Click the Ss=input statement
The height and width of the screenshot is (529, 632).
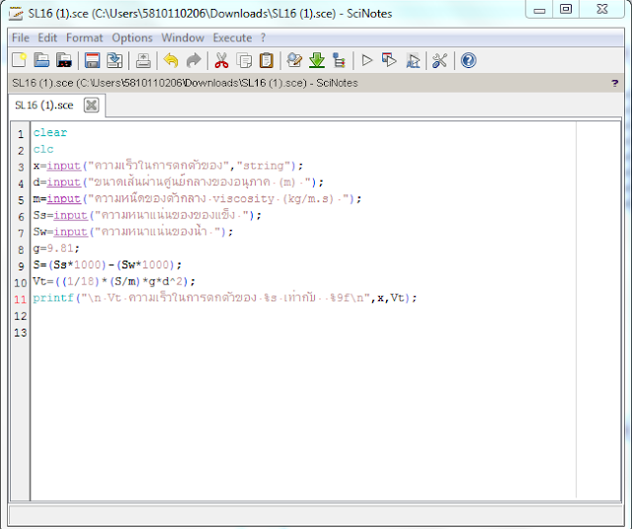[x=147, y=215]
